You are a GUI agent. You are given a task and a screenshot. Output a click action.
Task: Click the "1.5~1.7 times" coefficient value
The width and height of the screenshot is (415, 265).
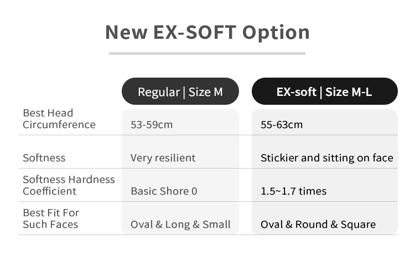(293, 191)
